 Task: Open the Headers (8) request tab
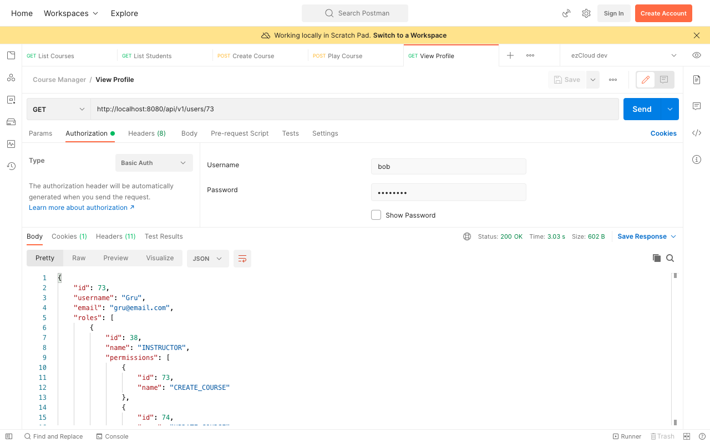point(147,133)
